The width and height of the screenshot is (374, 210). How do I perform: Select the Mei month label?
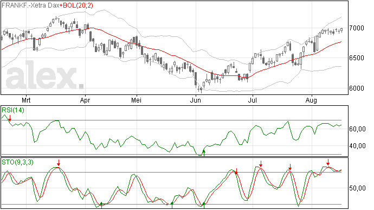[136, 100]
